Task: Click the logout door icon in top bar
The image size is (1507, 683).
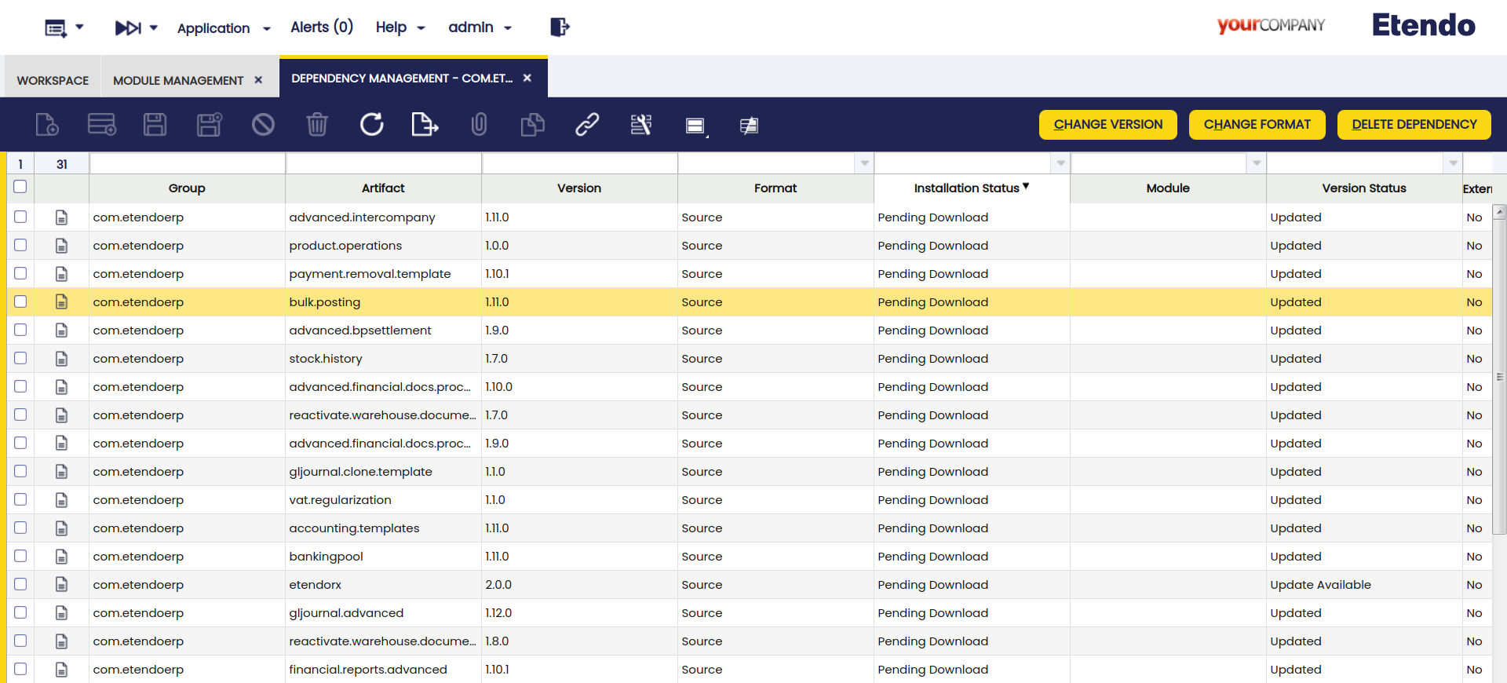Action: pyautogui.click(x=560, y=27)
